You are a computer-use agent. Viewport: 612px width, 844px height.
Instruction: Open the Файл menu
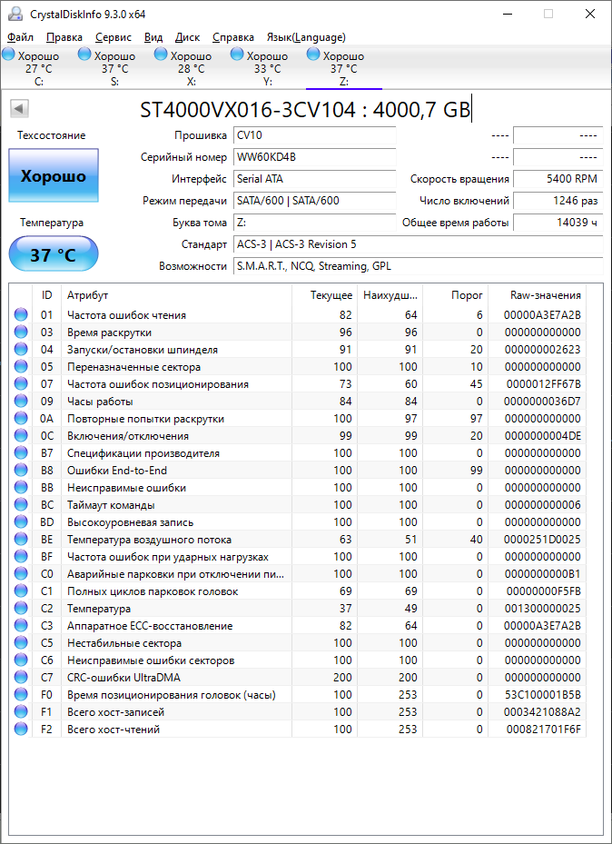click(20, 37)
